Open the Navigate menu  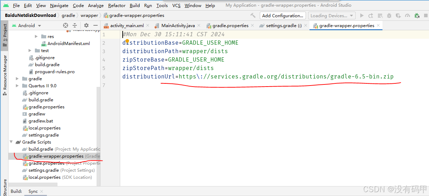point(59,5)
